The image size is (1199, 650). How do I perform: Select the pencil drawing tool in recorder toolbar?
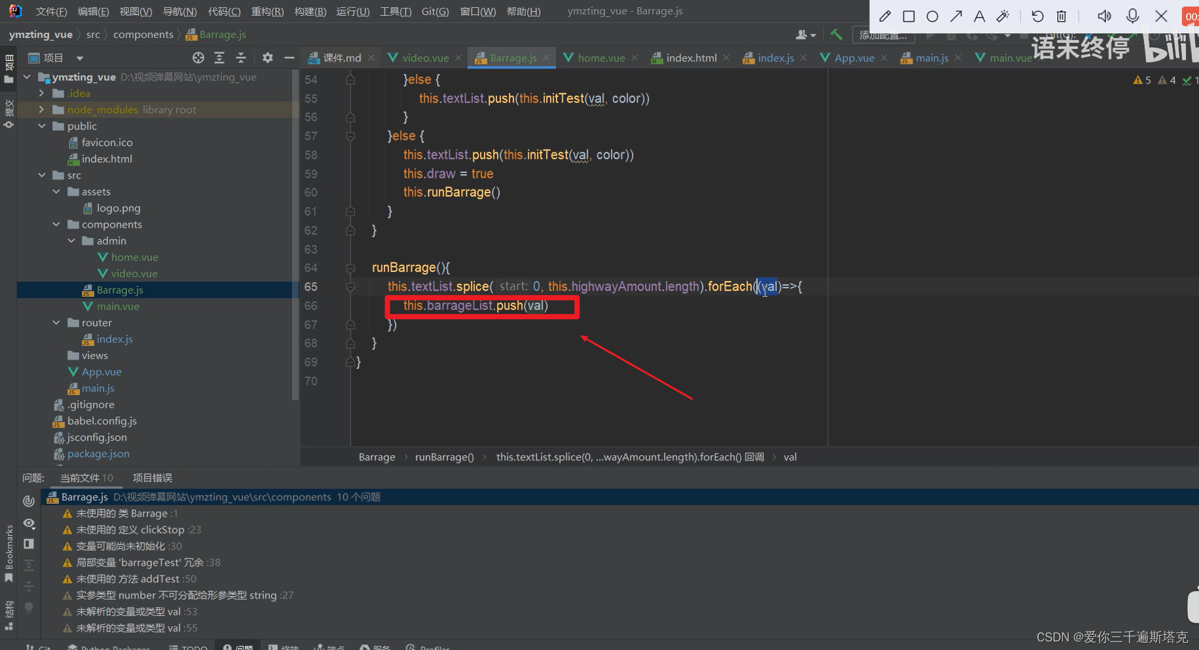(x=884, y=16)
